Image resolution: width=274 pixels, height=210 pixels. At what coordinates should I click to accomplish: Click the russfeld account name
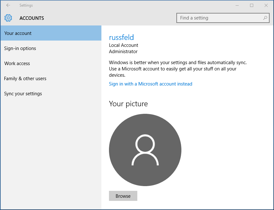pyautogui.click(x=121, y=37)
